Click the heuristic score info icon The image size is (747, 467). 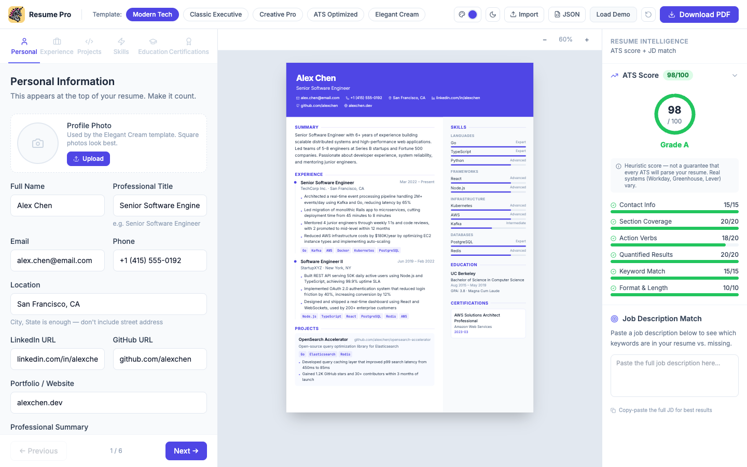click(x=618, y=167)
